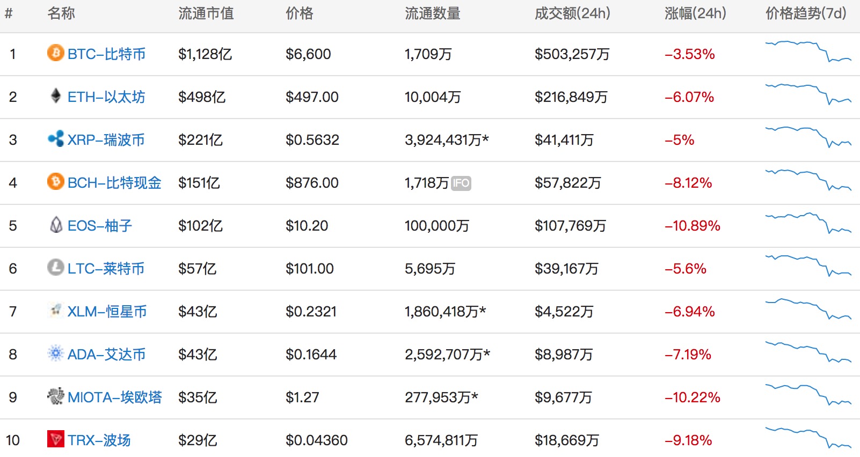This screenshot has width=860, height=457.
Task: Click the 价格趋势(7d) column header
Action: point(806,13)
